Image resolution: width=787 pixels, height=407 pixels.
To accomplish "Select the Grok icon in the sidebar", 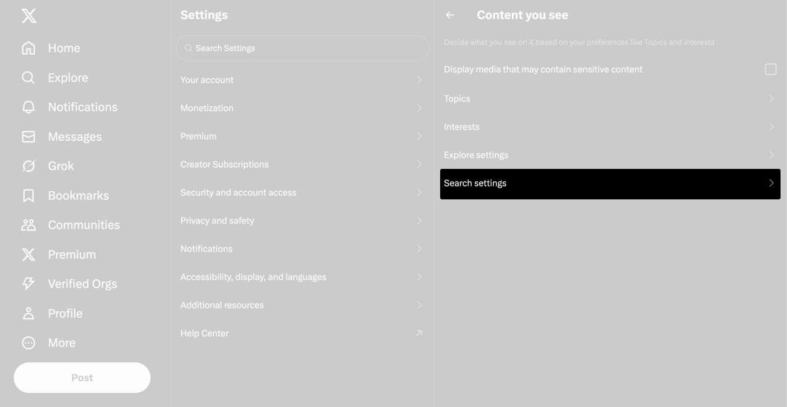I will tap(28, 165).
